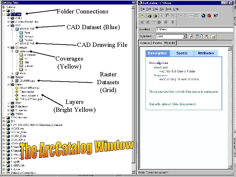236x177 pixels.
Task: Click the Full Extent globe tool
Action: coord(159,22)
